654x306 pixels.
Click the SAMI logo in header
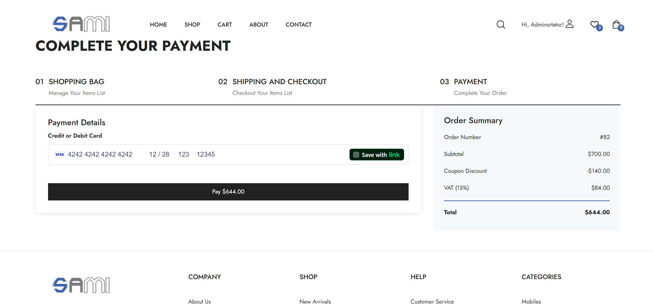(x=81, y=24)
